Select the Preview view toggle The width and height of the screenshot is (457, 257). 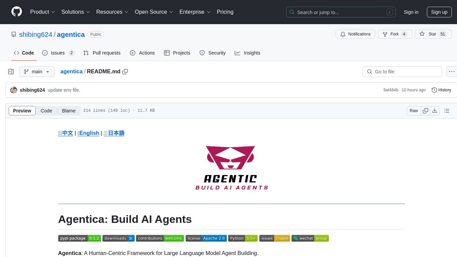(x=22, y=111)
